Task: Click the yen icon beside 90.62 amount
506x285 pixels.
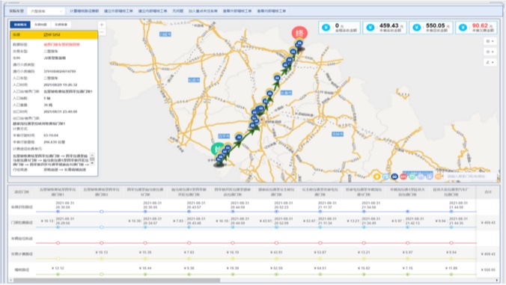Action: pyautogui.click(x=463, y=28)
